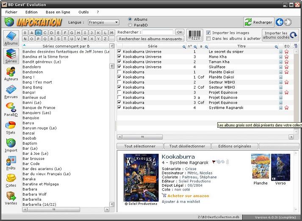The width and height of the screenshot is (302, 221).
Task: Open the Stats section in sidebar
Action: click(x=11, y=128)
